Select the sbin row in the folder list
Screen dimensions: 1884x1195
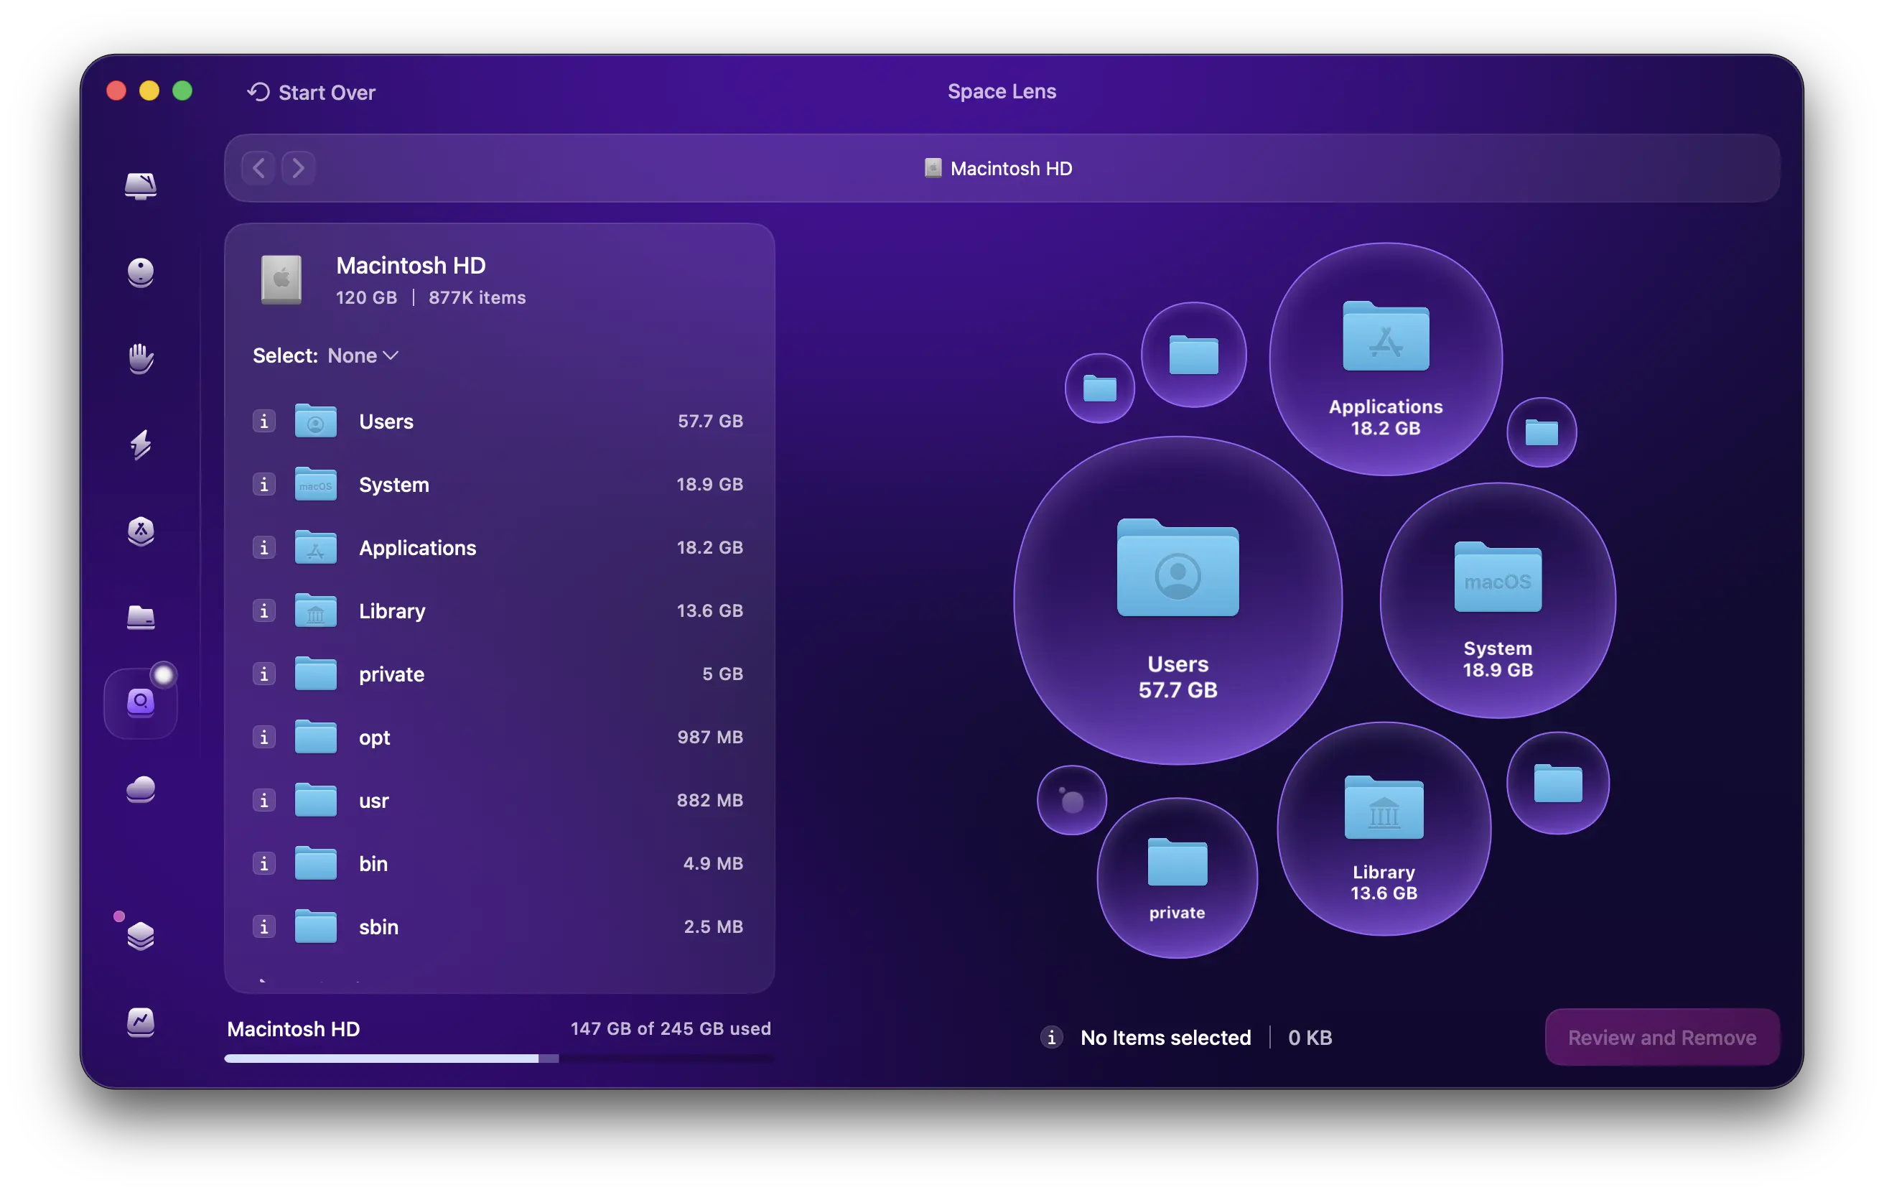pyautogui.click(x=498, y=926)
